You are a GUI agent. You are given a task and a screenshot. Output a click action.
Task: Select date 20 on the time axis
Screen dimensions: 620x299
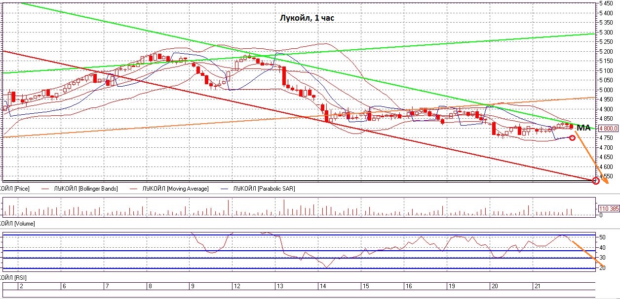[x=494, y=286]
